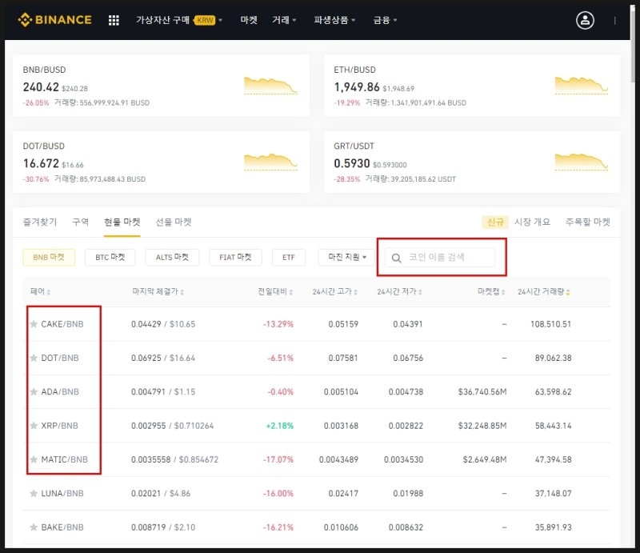640x553 pixels.
Task: Open the BNB/BUSD ticker card
Action: (161, 86)
